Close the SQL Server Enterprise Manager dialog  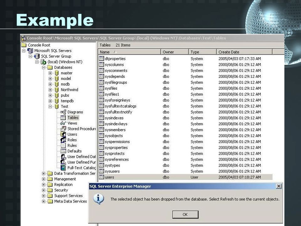[x=278, y=186]
